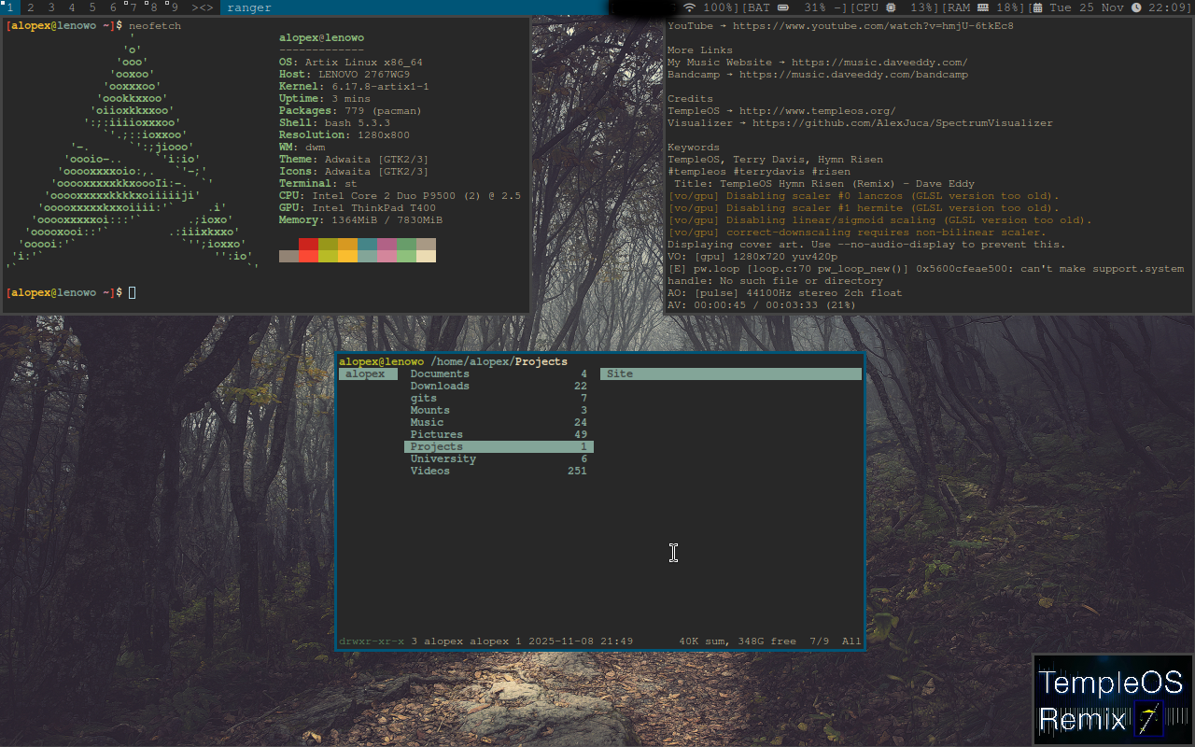Select the gits folder in ranger
The height and width of the screenshot is (747, 1195).
point(499,399)
